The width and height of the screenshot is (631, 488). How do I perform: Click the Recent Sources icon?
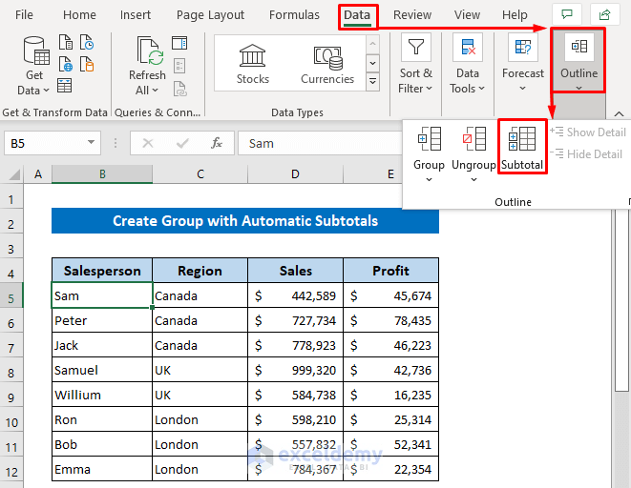(x=87, y=42)
